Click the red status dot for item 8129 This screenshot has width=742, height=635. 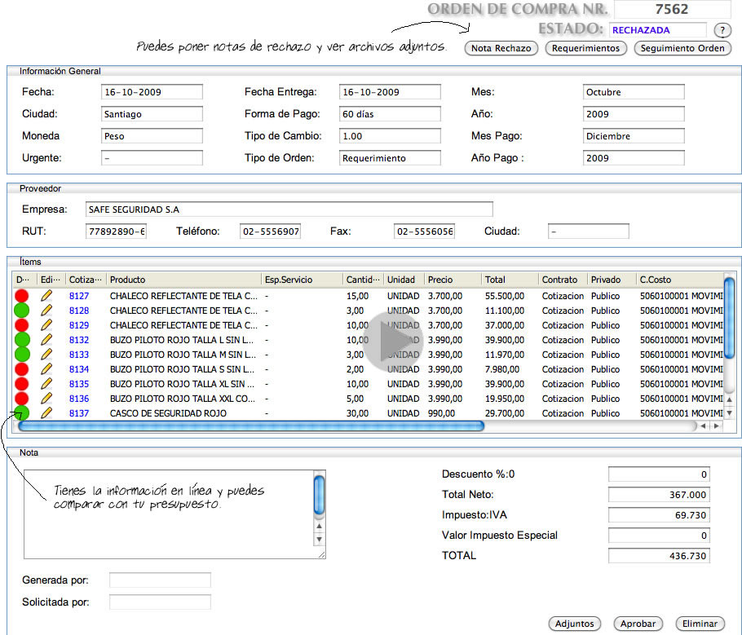pyautogui.click(x=22, y=325)
